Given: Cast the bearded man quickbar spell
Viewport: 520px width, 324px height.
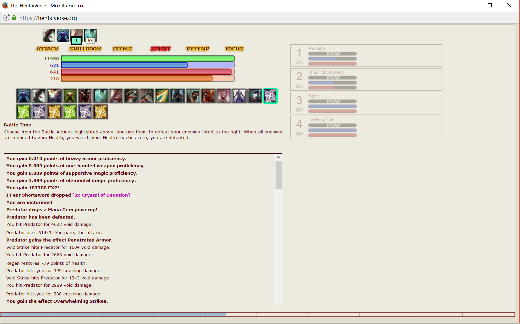Looking at the screenshot, I should pos(193,96).
